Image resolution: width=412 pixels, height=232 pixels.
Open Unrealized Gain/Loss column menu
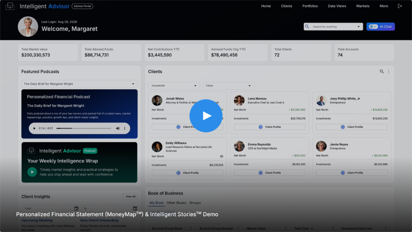point(386,228)
